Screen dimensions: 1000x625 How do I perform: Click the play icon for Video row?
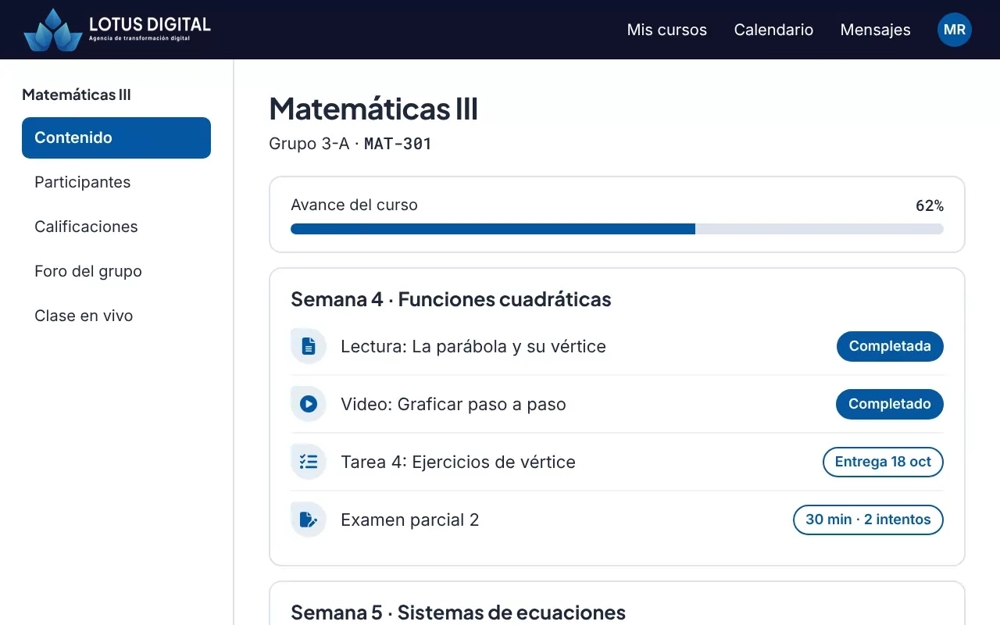[309, 404]
